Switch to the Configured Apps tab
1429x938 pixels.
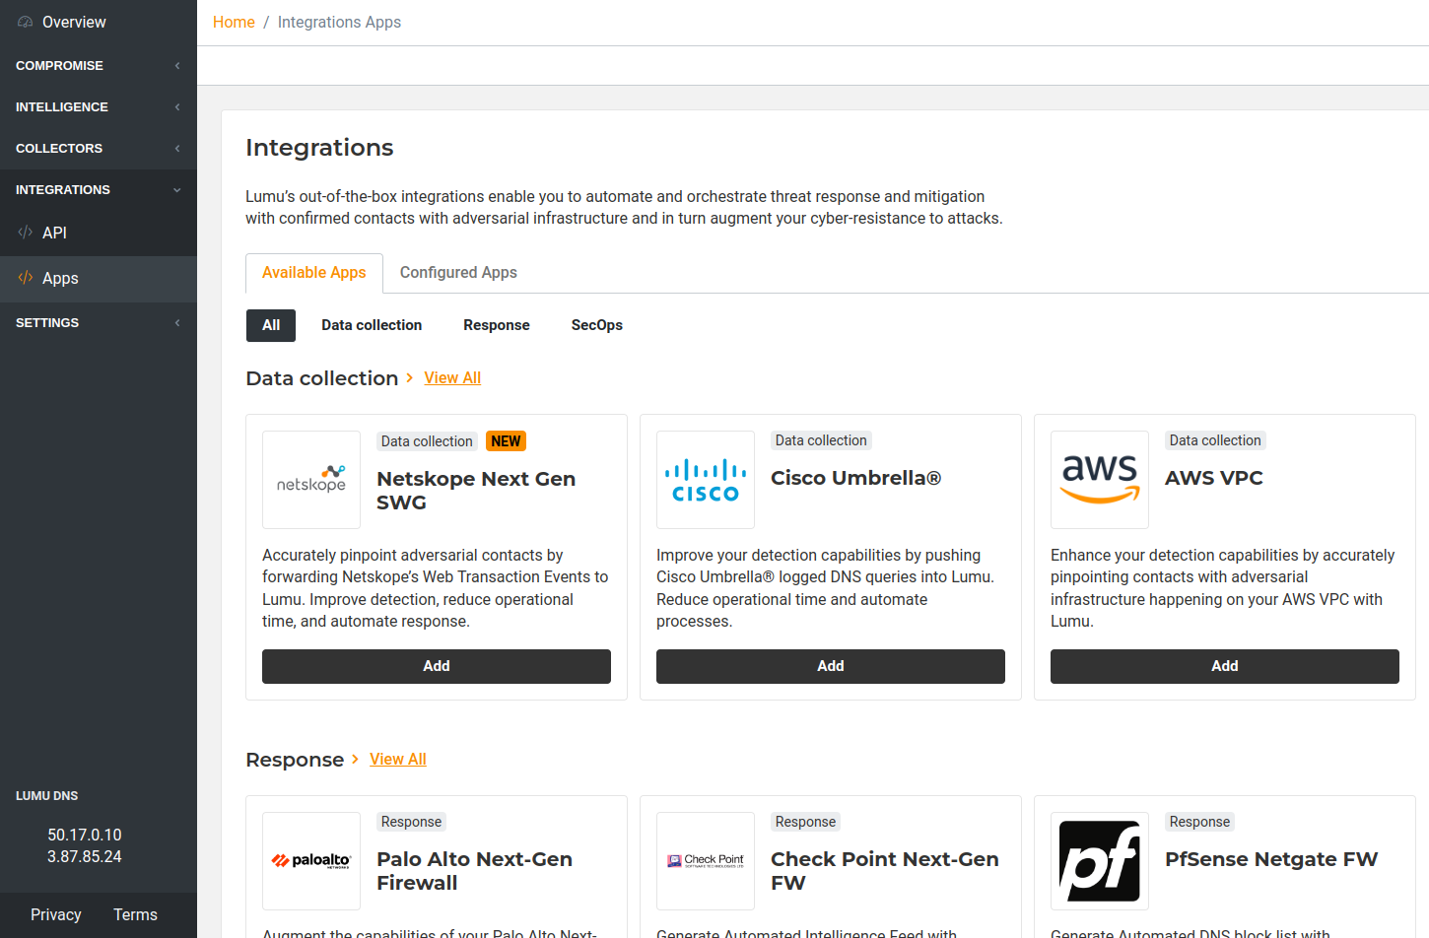point(458,273)
